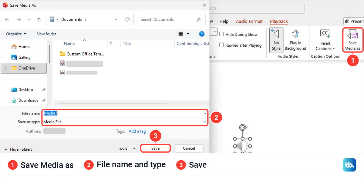Sort by Contributing artists column
The image size is (364, 177).
point(193,44)
